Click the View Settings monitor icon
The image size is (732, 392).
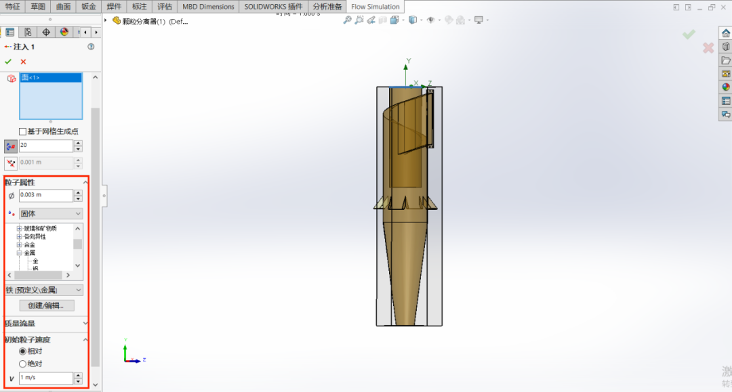pos(479,20)
